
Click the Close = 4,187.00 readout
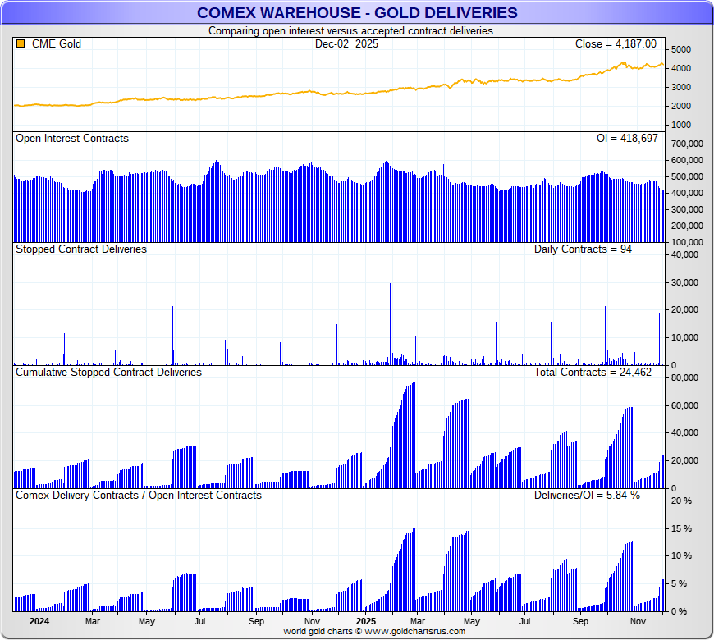pos(616,44)
